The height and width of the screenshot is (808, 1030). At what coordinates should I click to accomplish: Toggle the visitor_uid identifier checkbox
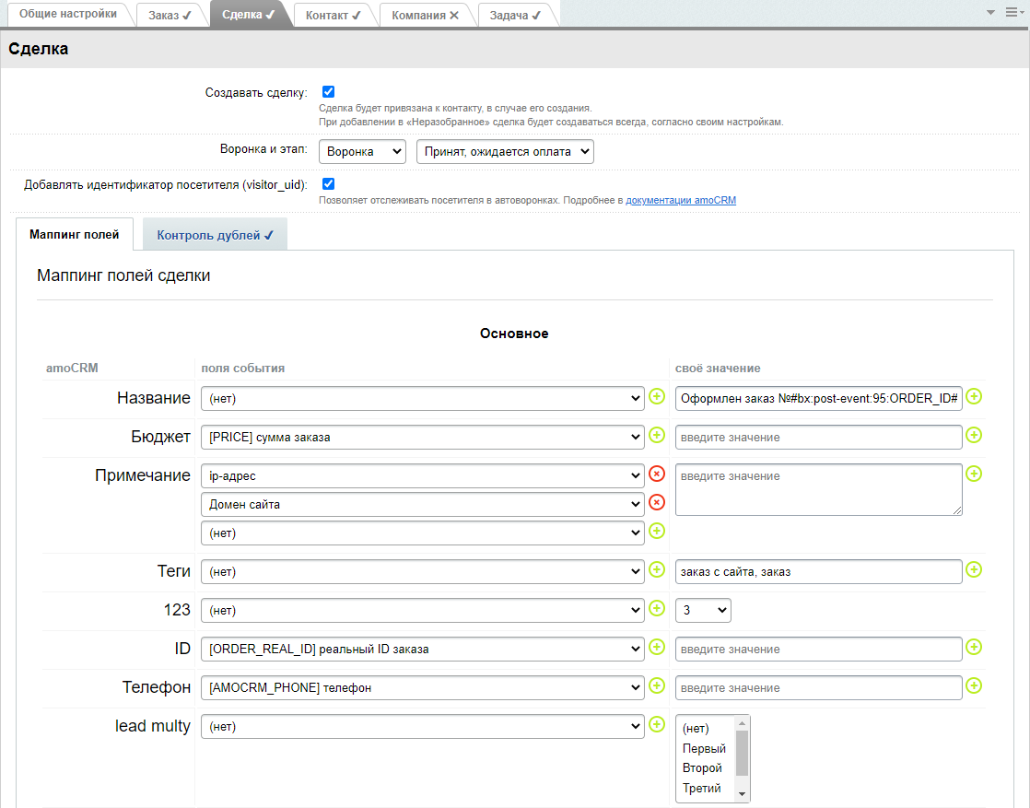(328, 184)
